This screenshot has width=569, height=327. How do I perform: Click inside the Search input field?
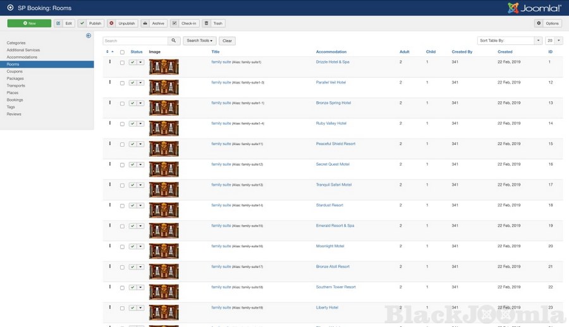(135, 40)
